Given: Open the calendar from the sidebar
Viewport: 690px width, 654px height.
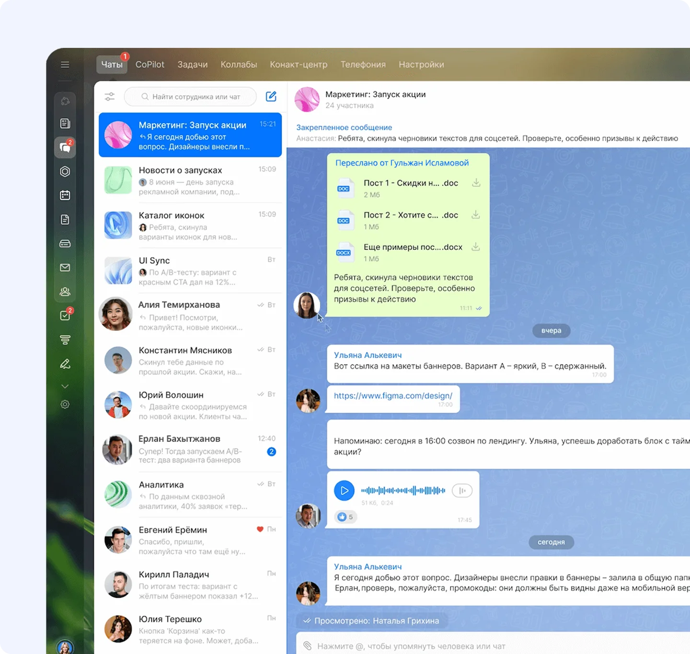Looking at the screenshot, I should (65, 195).
